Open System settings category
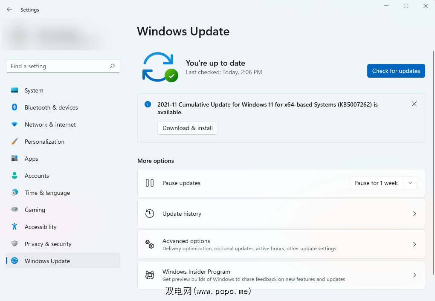Screen dimensions: 435x301 pyautogui.click(x=63, y=90)
